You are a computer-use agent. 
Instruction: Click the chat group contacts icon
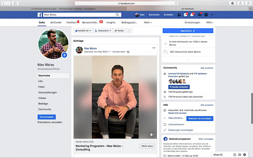click(240, 154)
